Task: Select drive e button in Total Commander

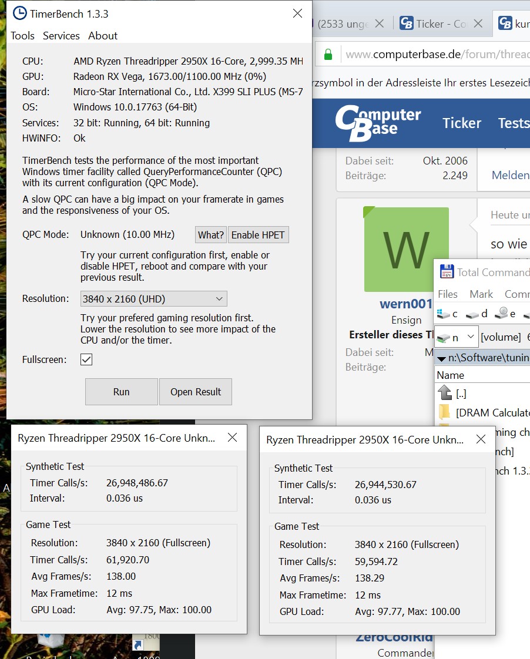Action: click(505, 314)
